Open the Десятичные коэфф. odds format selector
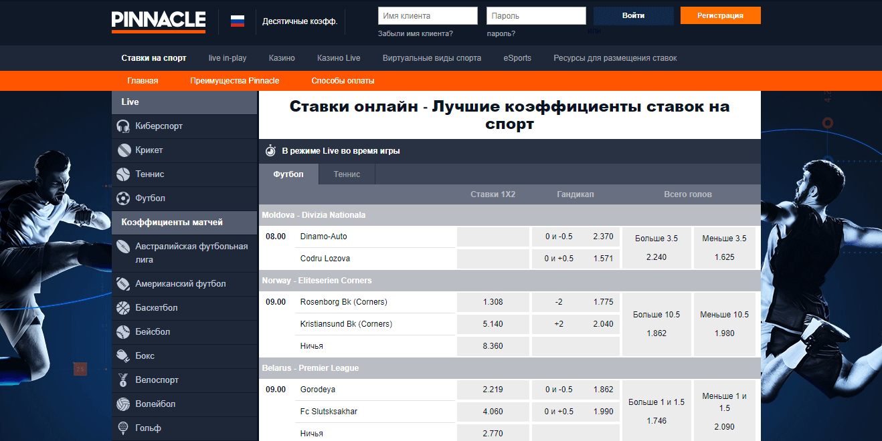The width and height of the screenshot is (882, 441). pyautogui.click(x=300, y=21)
